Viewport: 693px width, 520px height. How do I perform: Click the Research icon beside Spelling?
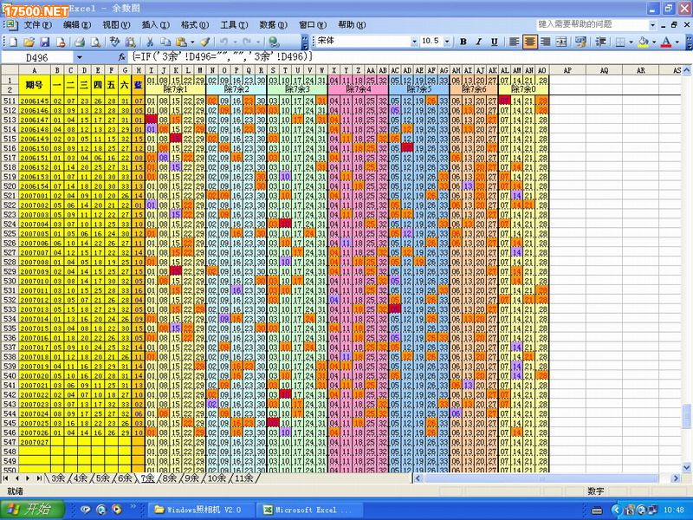130,42
